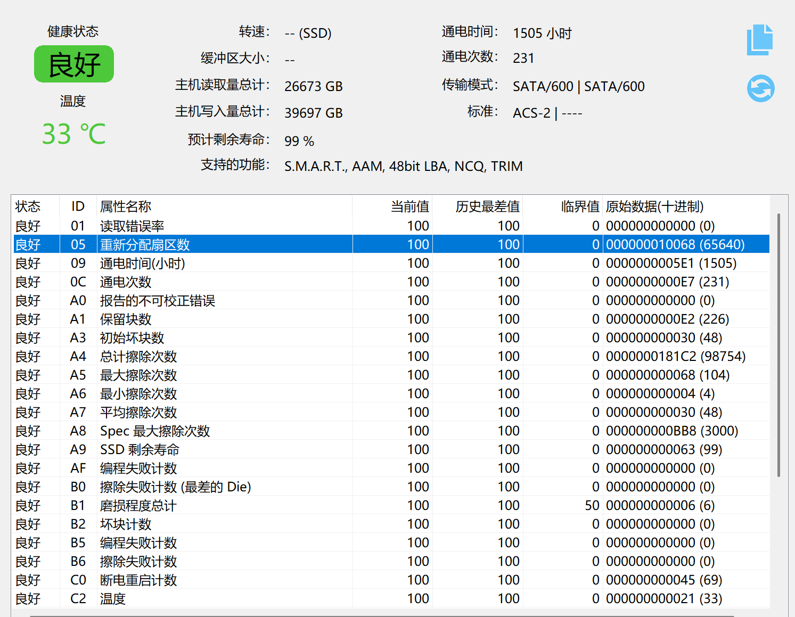Select the 通电次数 attribute row
This screenshot has width=795, height=617.
pyautogui.click(x=390, y=282)
